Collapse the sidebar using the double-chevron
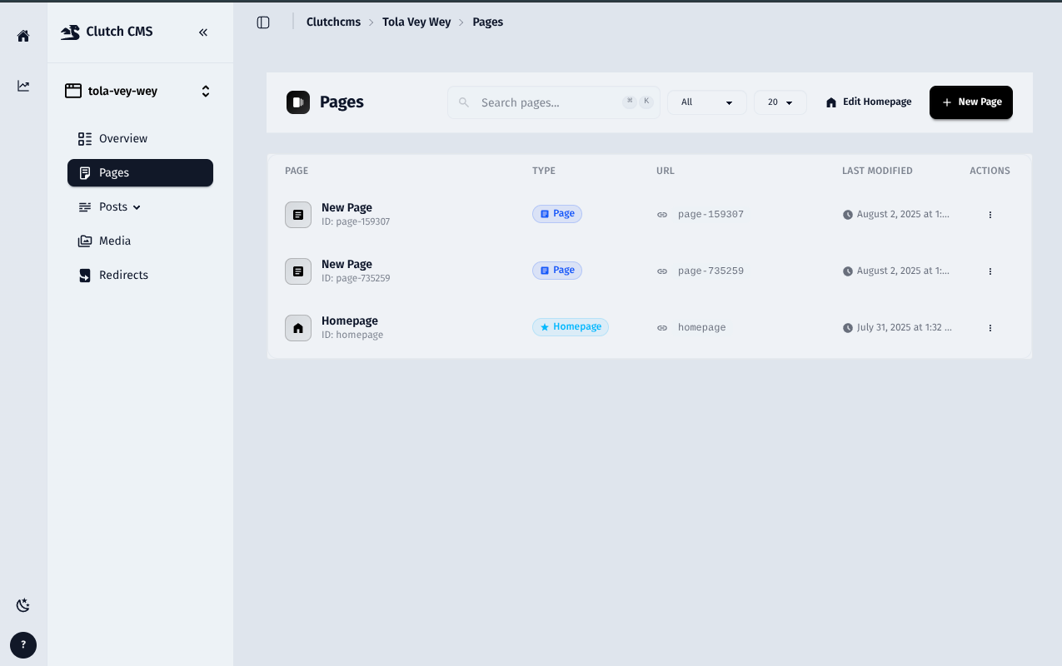 tap(202, 32)
